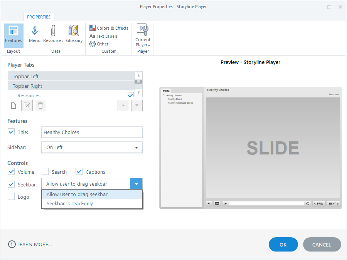Open the Sidebar position dropdown

136,147
